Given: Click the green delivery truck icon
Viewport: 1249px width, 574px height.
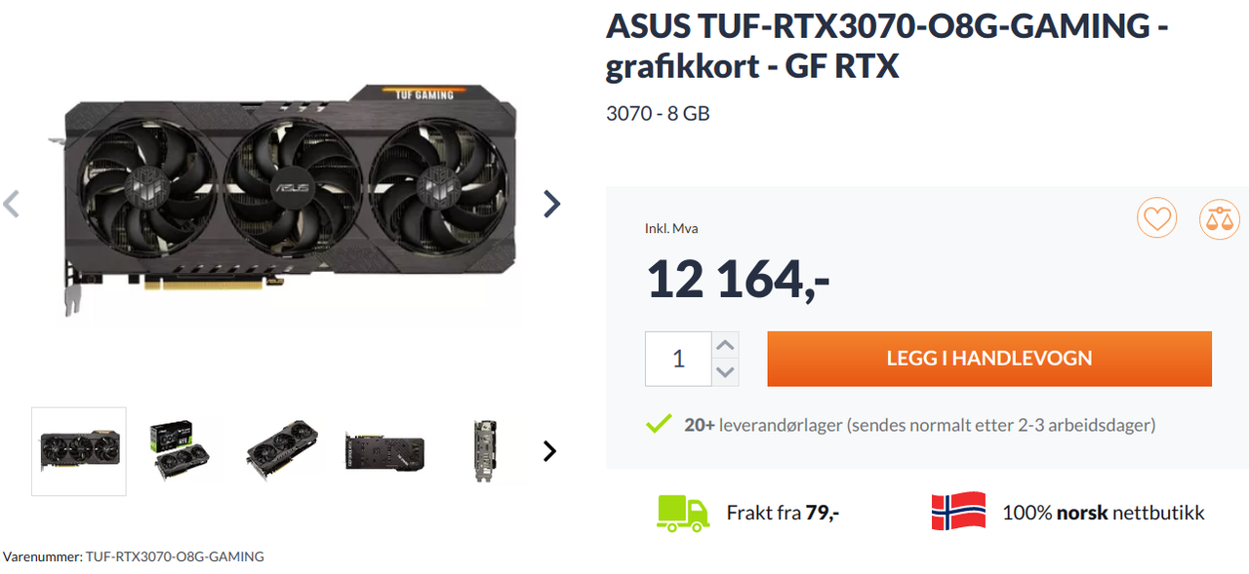Looking at the screenshot, I should pyautogui.click(x=683, y=513).
